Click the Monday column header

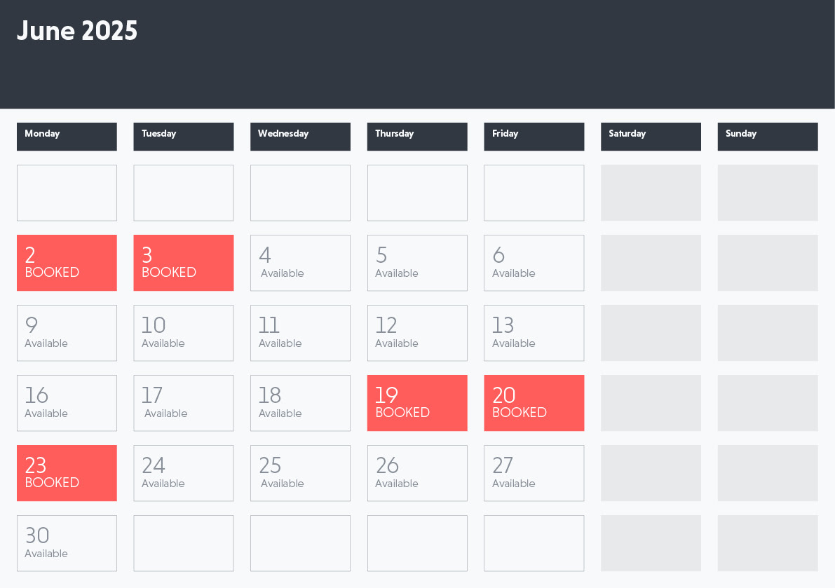[x=67, y=137]
